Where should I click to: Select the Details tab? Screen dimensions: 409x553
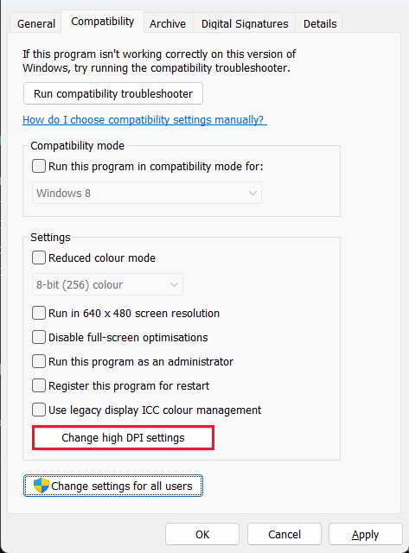point(320,23)
